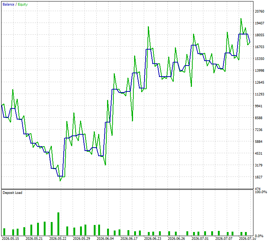Select the 2026.06.26 date axis label

point(176,239)
